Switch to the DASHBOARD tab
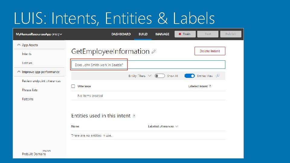 121,34
